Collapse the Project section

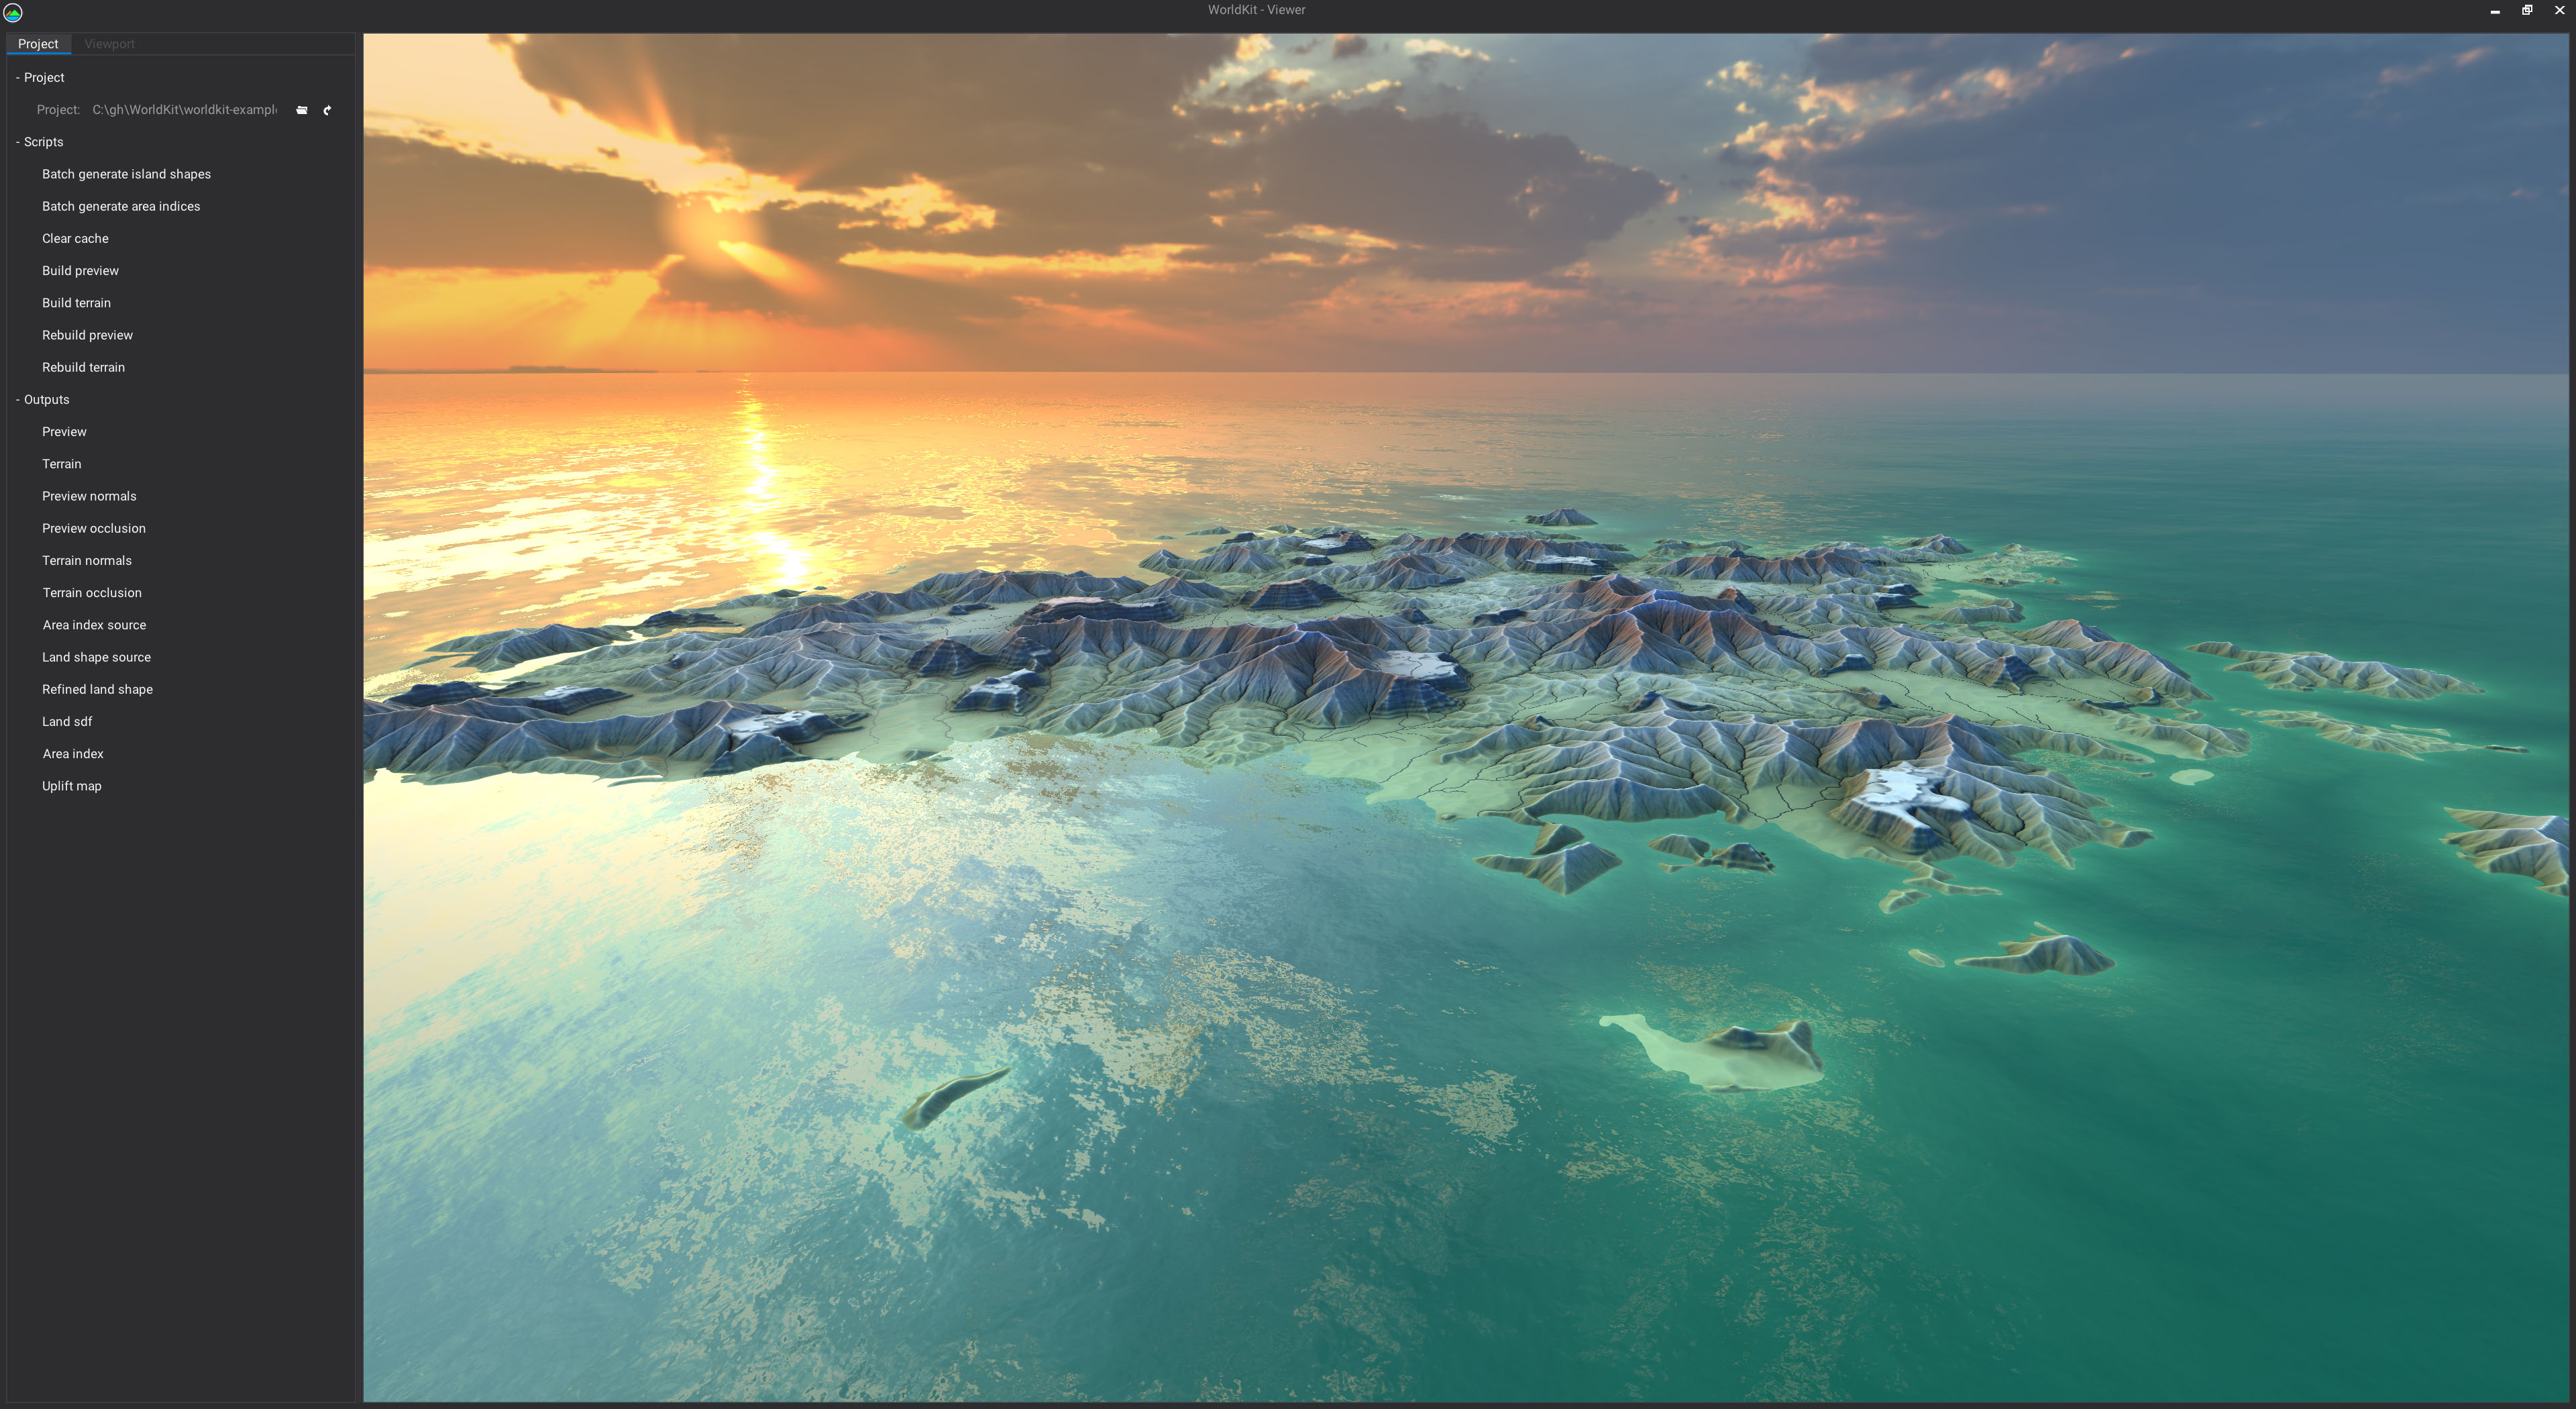coord(18,77)
